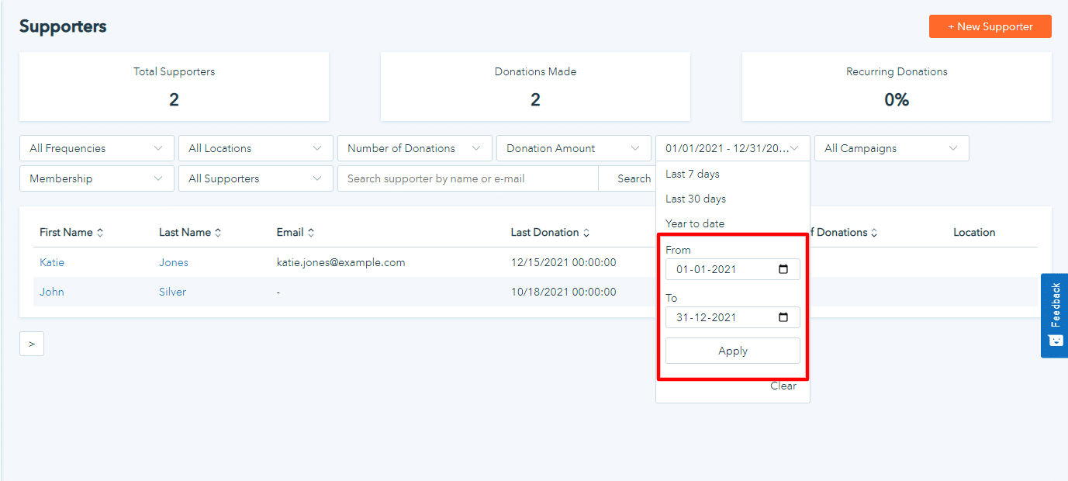Choose Year to date option
1068x481 pixels.
693,223
